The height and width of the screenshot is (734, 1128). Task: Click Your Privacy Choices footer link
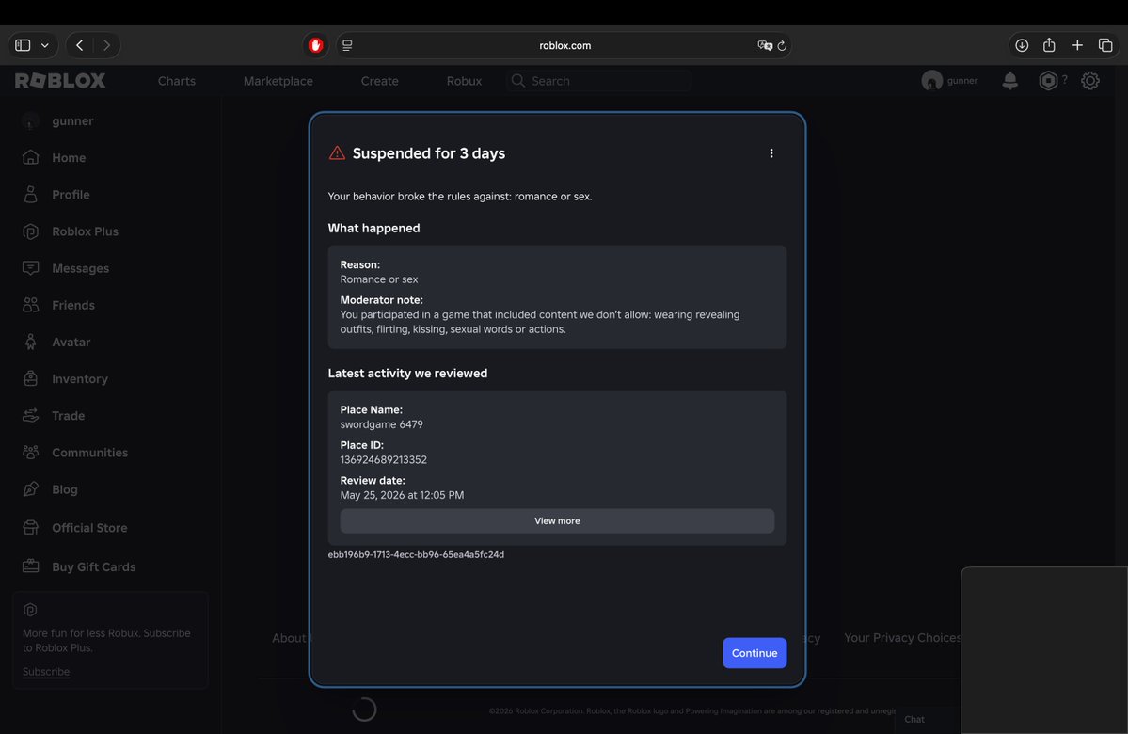pos(903,638)
